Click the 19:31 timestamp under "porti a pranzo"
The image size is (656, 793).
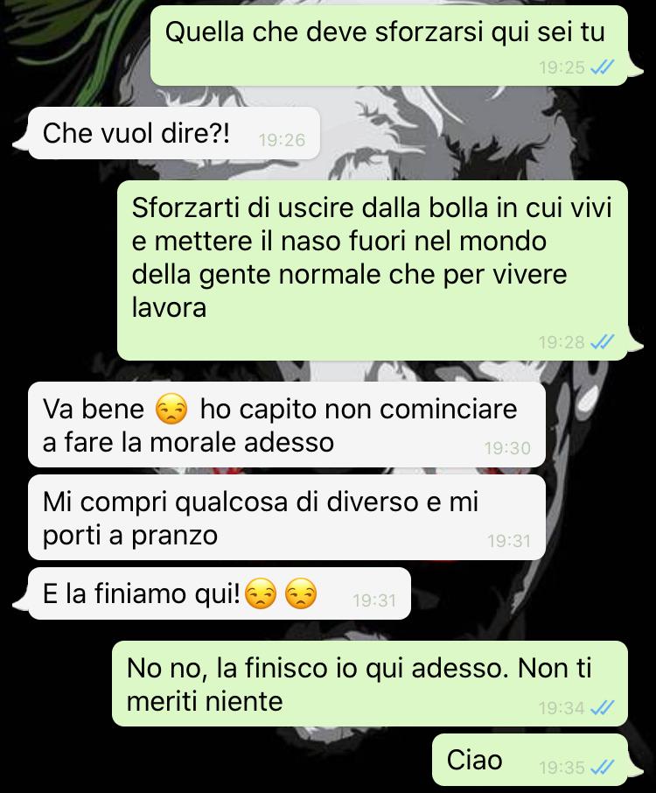coord(509,541)
